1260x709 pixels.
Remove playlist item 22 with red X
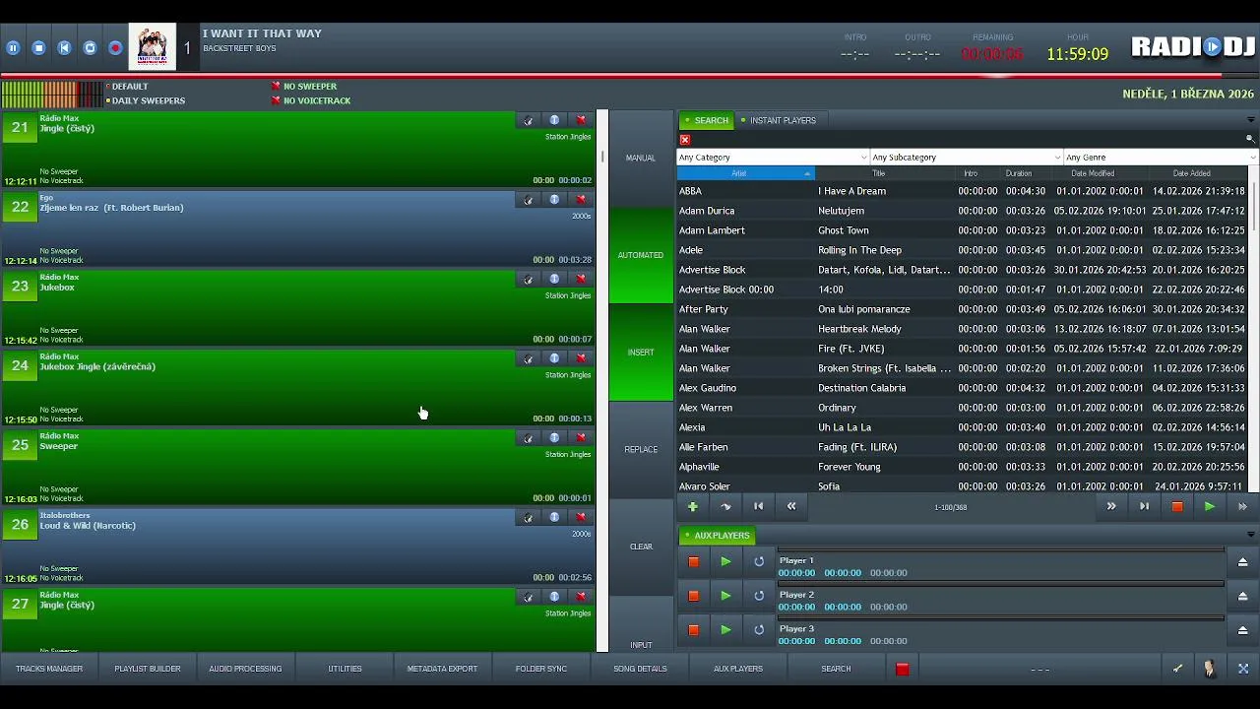point(581,200)
